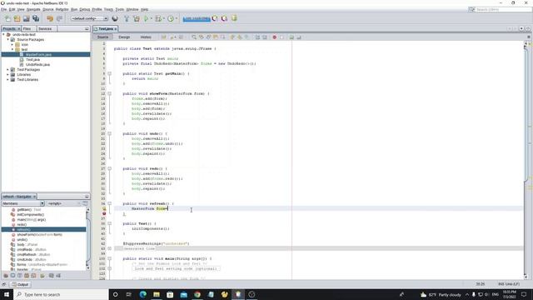This screenshot has width=533, height=300.
Task: Expand the Test Libraries node
Action: point(8,80)
